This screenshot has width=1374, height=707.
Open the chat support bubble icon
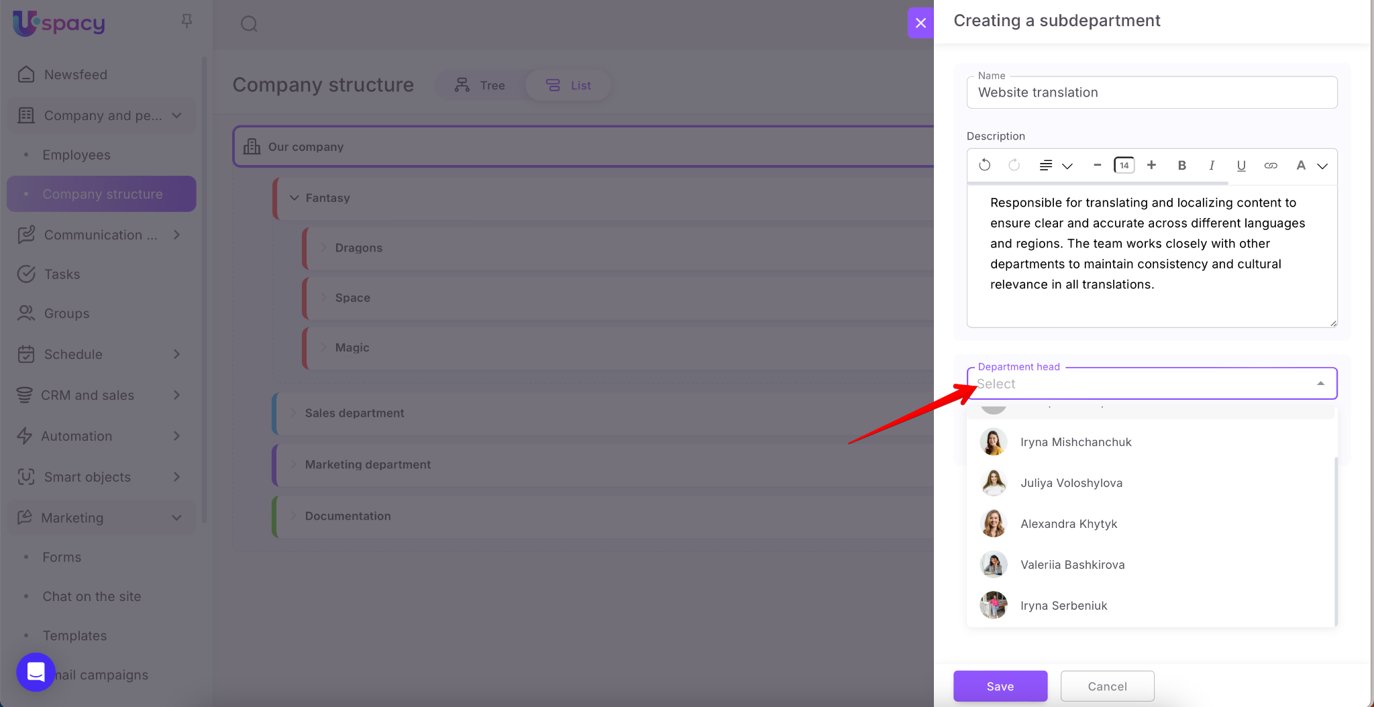tap(36, 671)
